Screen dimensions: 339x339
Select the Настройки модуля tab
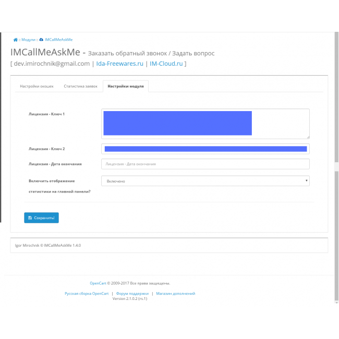pos(126,86)
